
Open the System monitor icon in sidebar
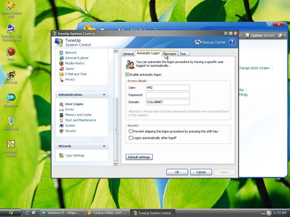tap(61, 125)
